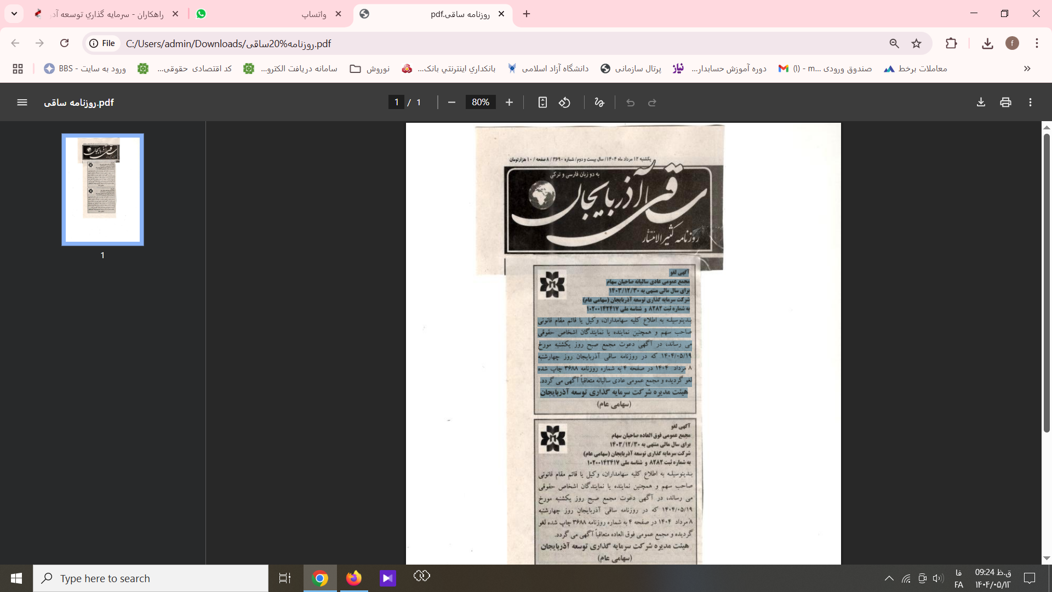
Task: Click the vertical scrollbar of PDF viewer
Action: (x=1047, y=282)
